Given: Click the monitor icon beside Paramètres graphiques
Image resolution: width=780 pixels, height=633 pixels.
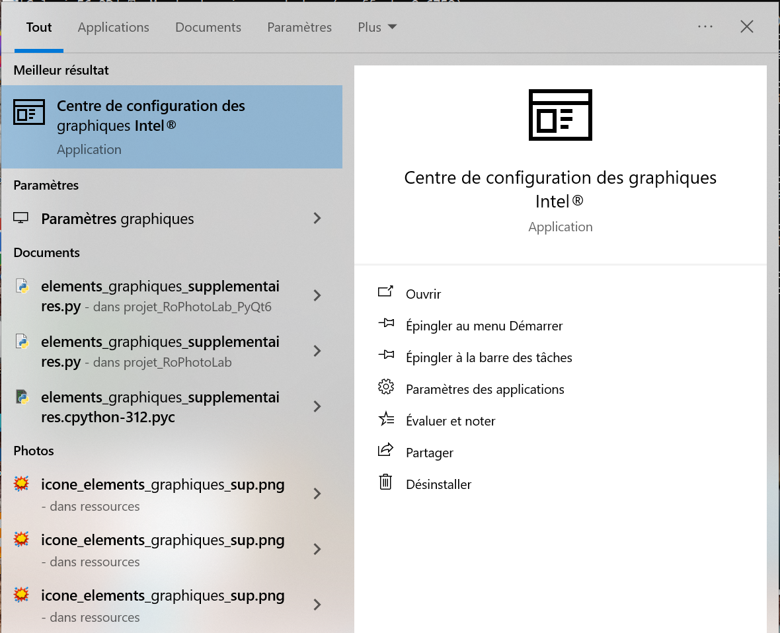Looking at the screenshot, I should point(21,218).
